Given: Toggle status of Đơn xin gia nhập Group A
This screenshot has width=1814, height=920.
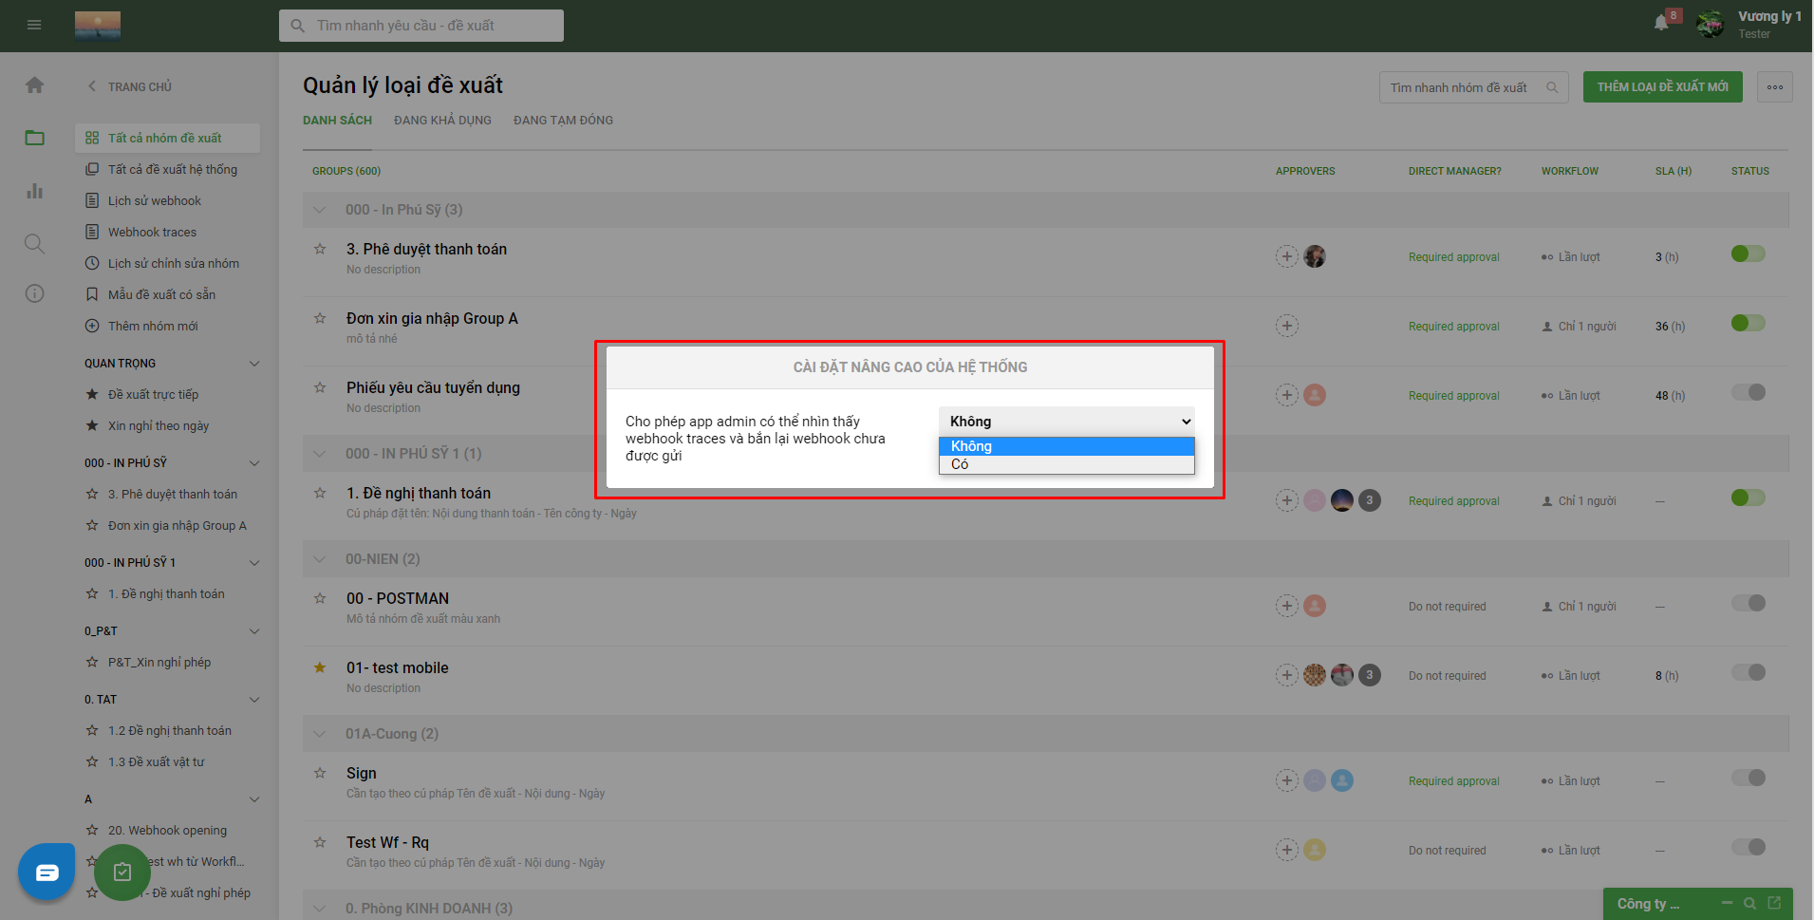Looking at the screenshot, I should [x=1748, y=323].
